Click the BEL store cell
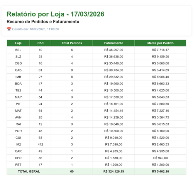This screenshot has width=193, height=193. pos(18,50)
